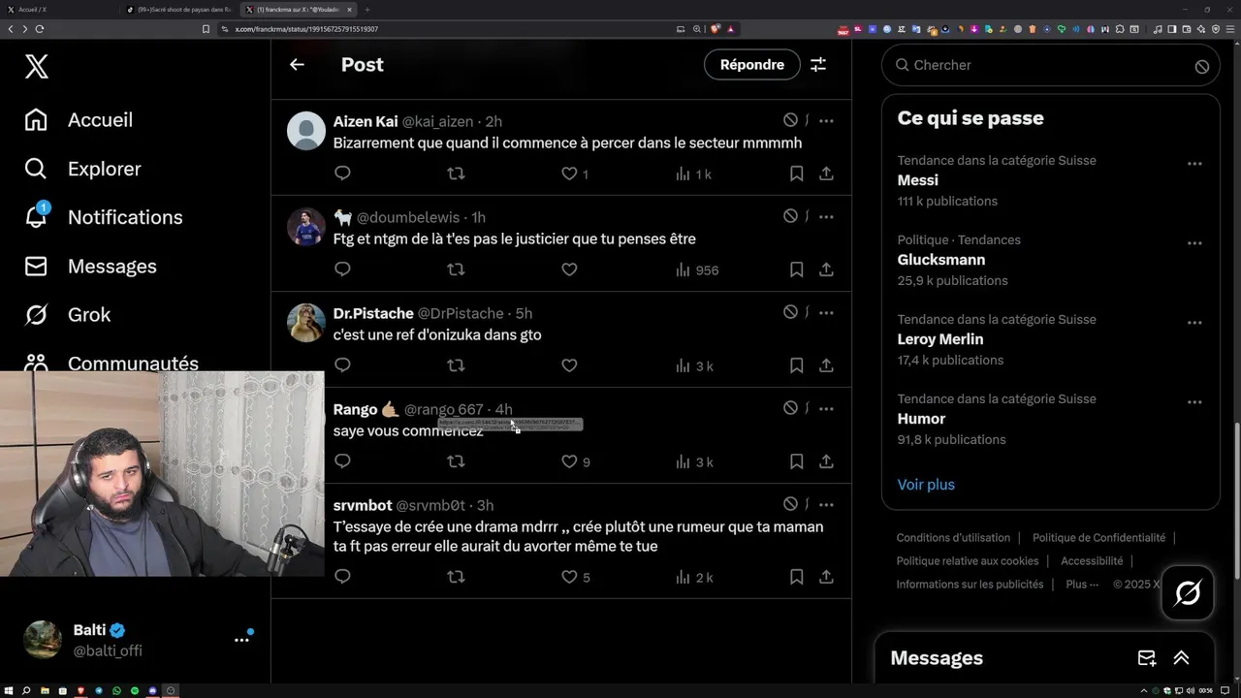Reply to Aizen Kai's comment
This screenshot has height=698, width=1241.
(x=342, y=174)
